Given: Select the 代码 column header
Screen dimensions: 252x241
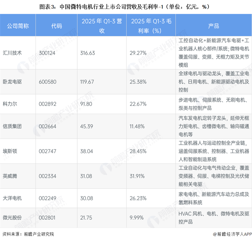Looking at the screenshot, I should coord(57,26).
